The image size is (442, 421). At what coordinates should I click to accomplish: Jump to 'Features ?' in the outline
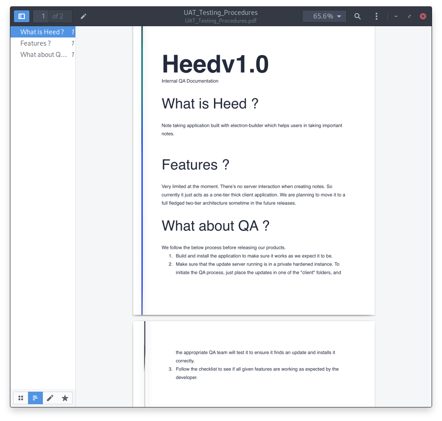click(x=36, y=43)
